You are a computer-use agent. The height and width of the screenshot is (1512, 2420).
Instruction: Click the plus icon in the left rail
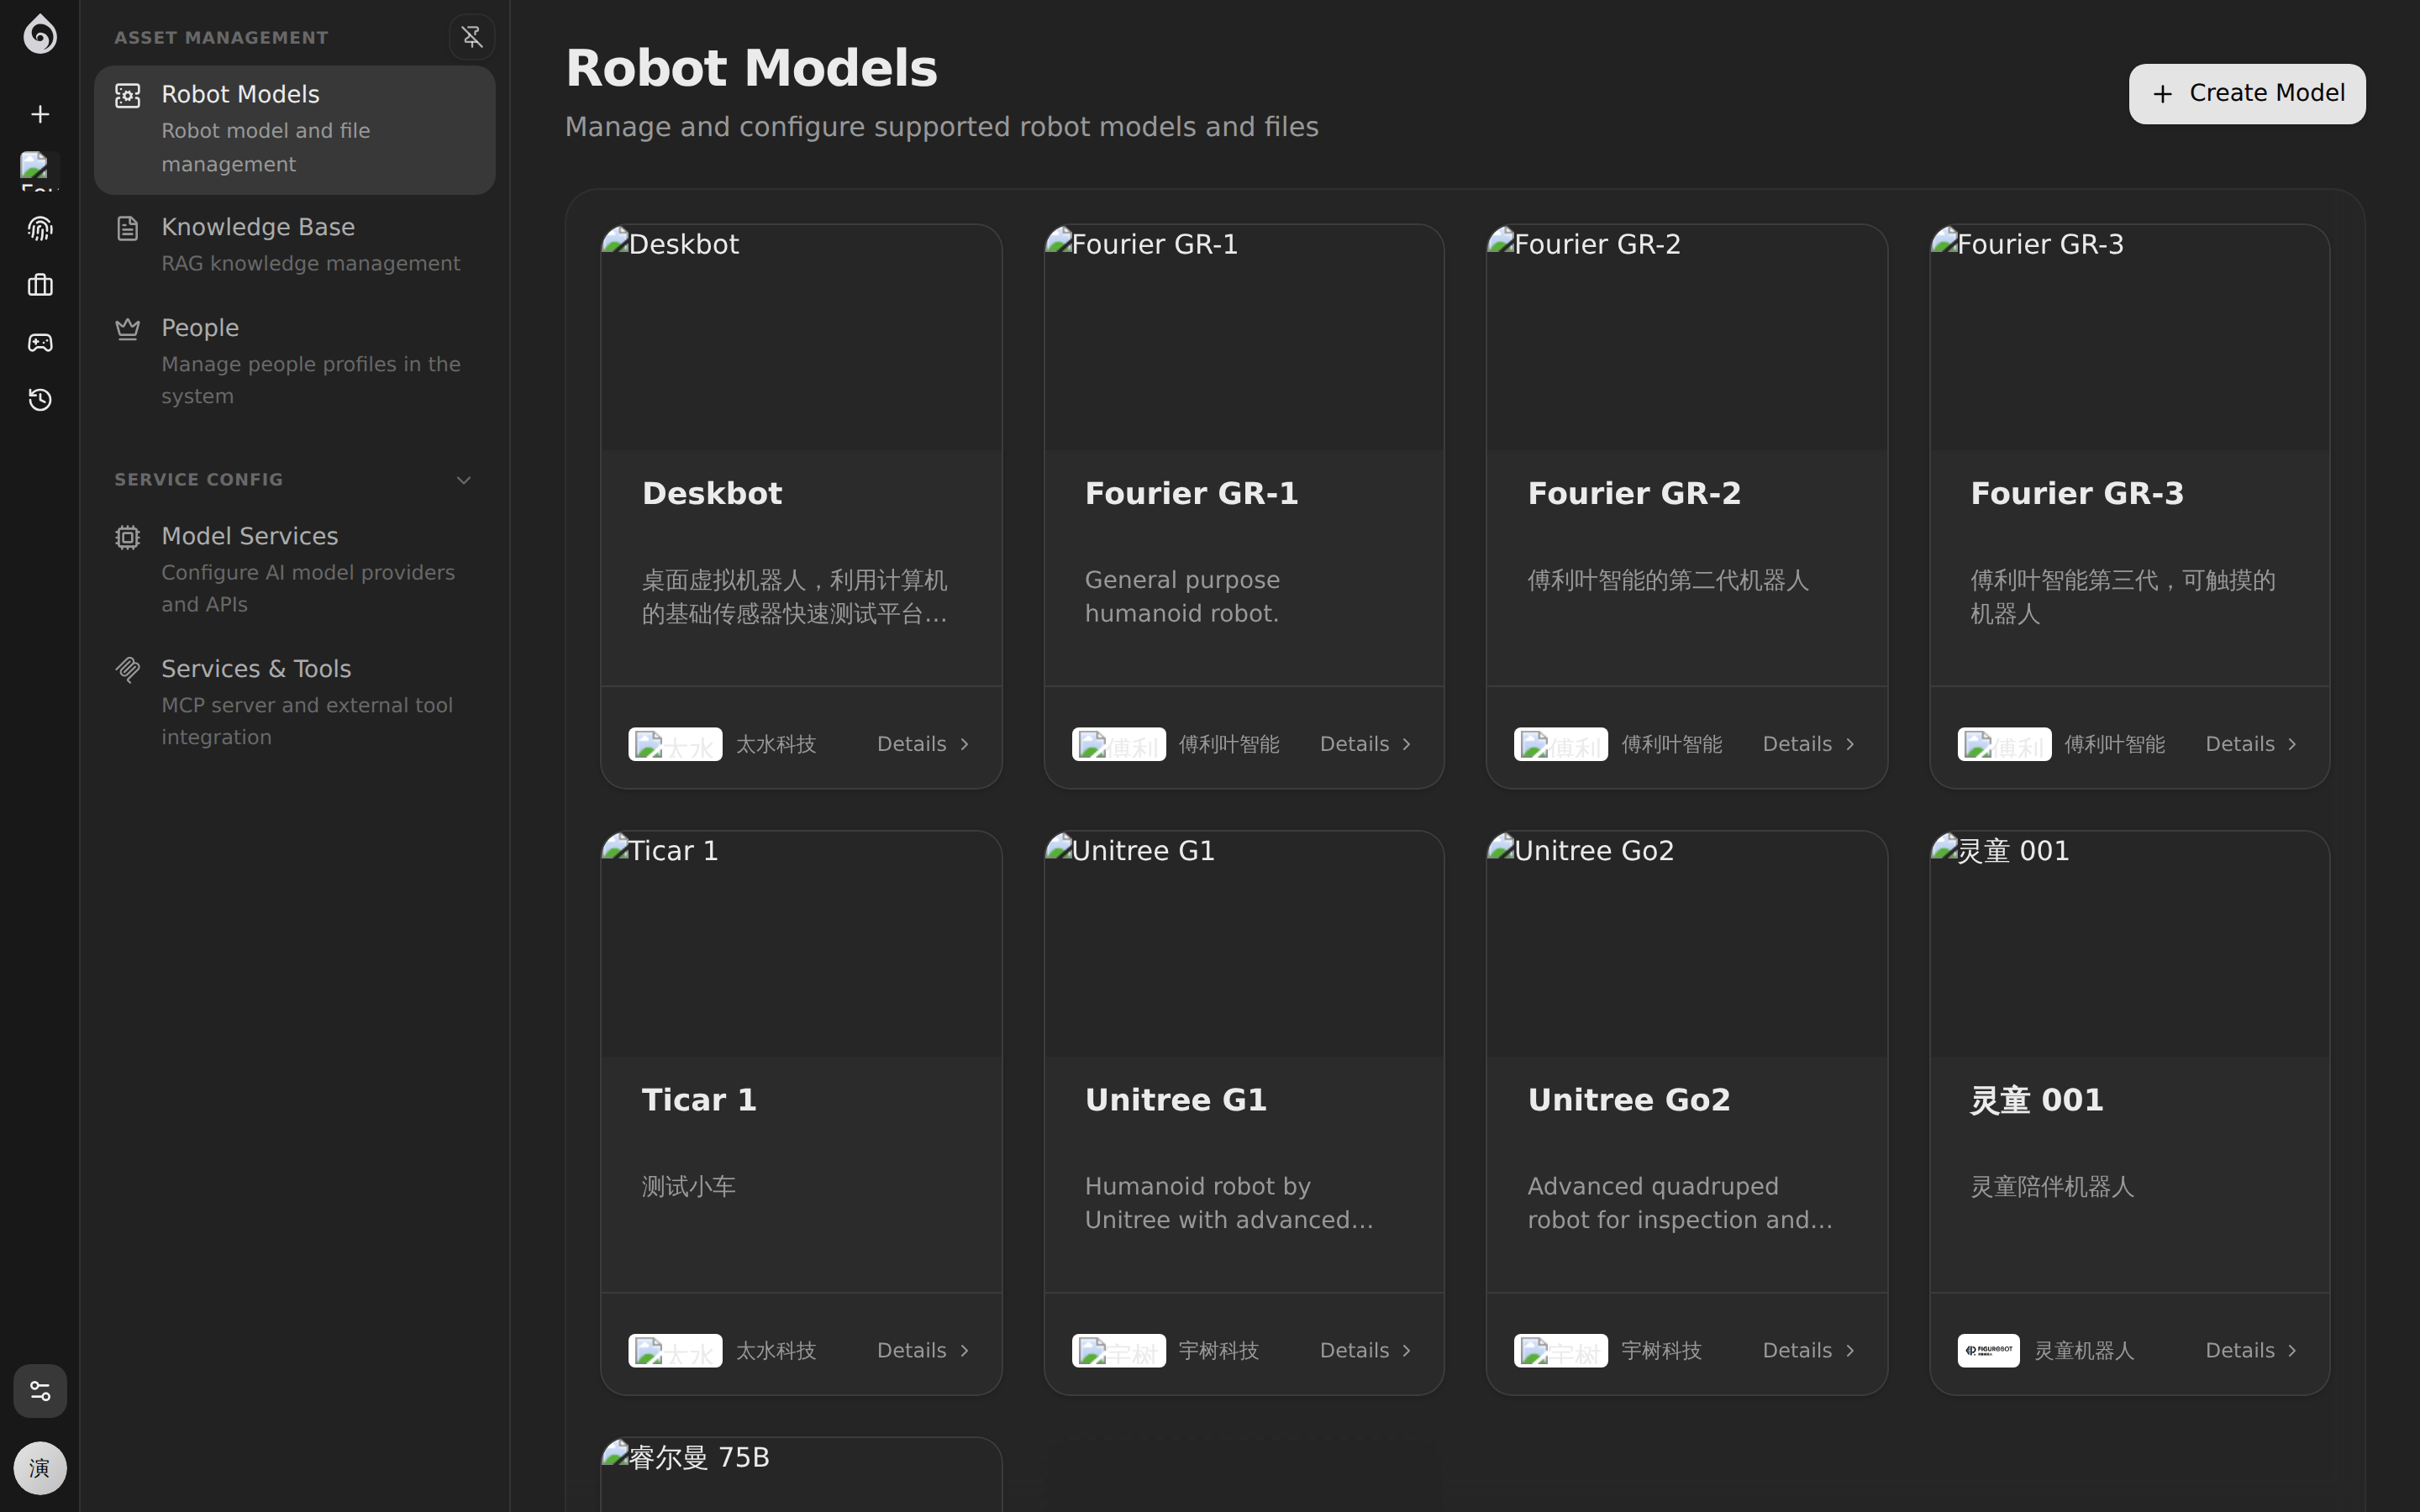click(x=40, y=114)
